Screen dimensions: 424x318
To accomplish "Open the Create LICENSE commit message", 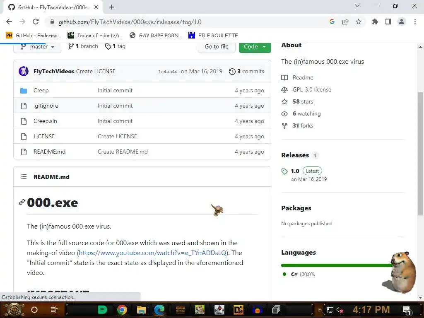I will 96,71.
